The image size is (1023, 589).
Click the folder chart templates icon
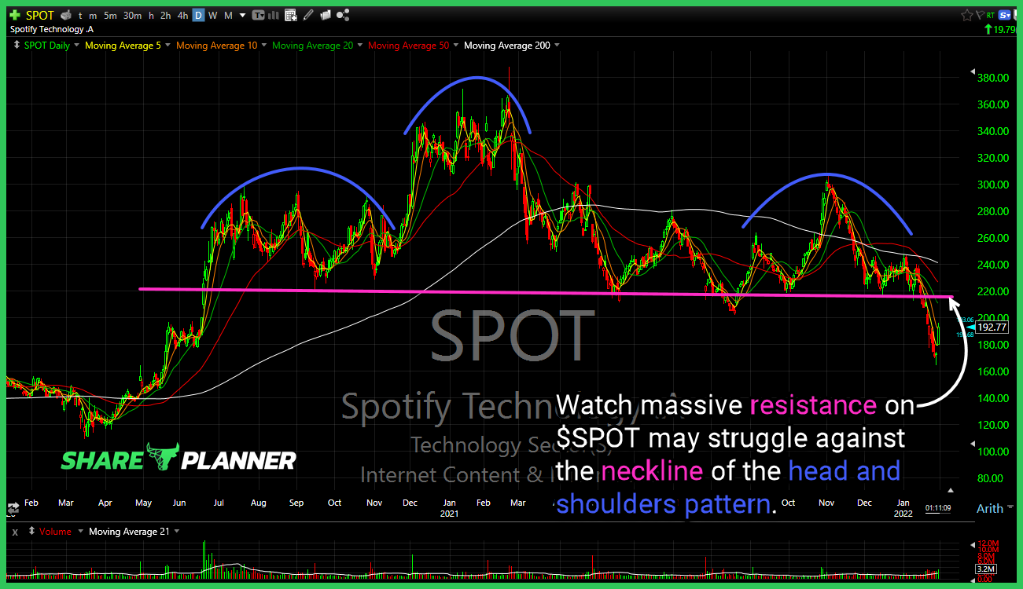325,15
